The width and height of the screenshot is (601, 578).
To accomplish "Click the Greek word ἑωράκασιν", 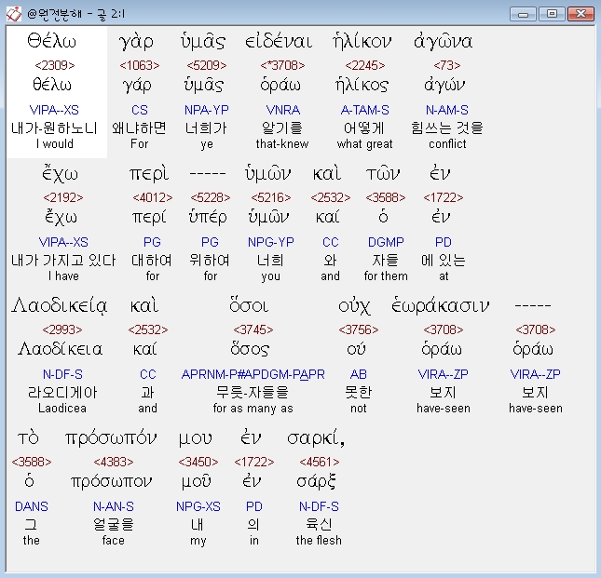I will tap(440, 306).
